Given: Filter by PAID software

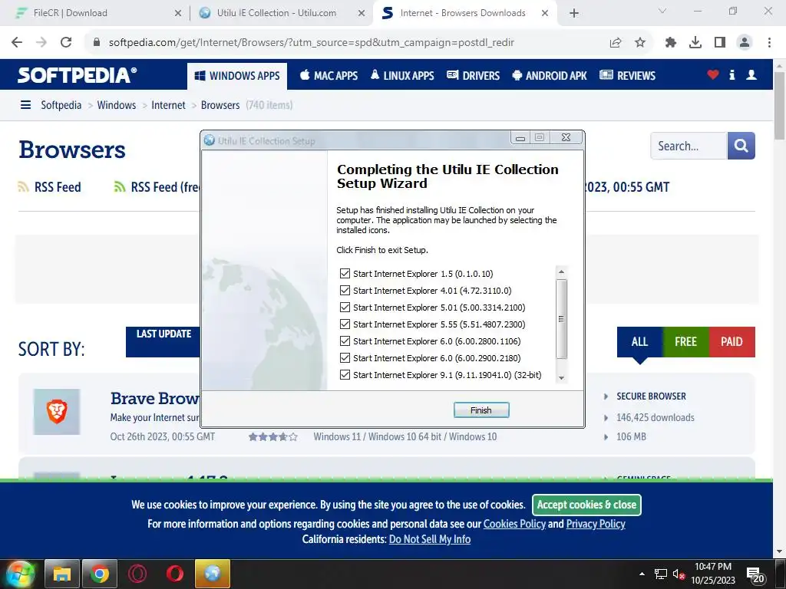Looking at the screenshot, I should coord(732,341).
